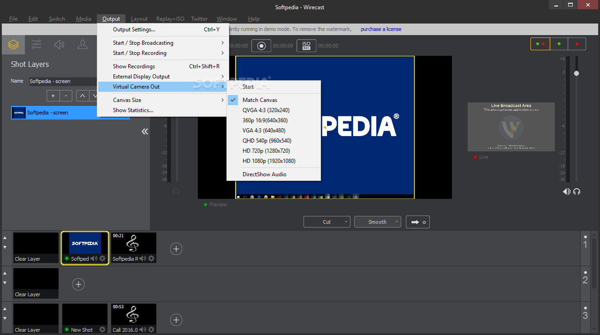This screenshot has height=335, width=600.
Task: Collapse the panel with double chevron
Action: click(145, 132)
